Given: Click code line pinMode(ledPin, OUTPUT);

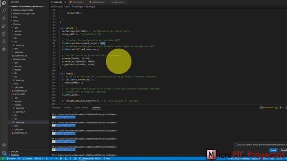Looking at the screenshot, I should click(x=77, y=59).
